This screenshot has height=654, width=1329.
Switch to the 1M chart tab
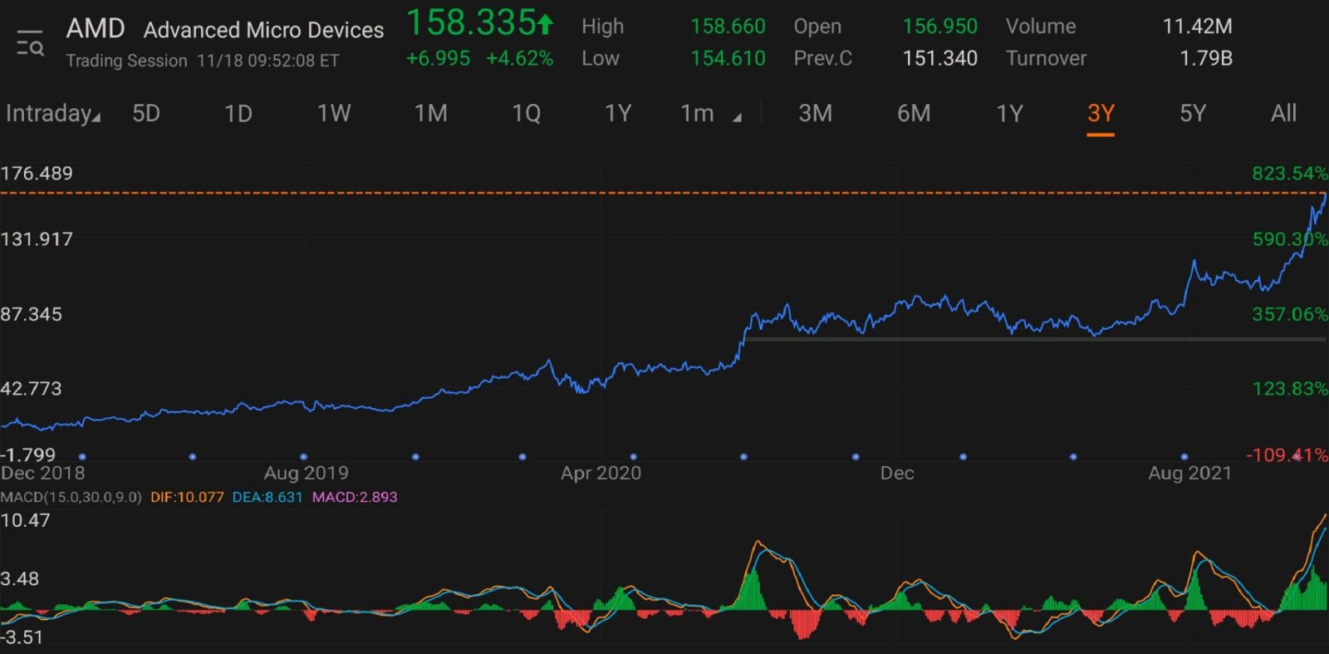tap(431, 113)
